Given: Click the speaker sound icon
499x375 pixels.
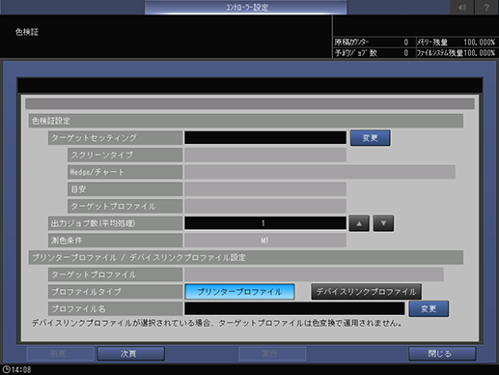Looking at the screenshot, I should [462, 7].
